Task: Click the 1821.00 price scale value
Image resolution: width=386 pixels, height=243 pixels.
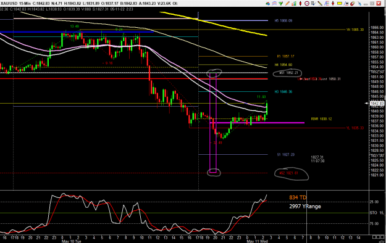Action: [x=377, y=175]
